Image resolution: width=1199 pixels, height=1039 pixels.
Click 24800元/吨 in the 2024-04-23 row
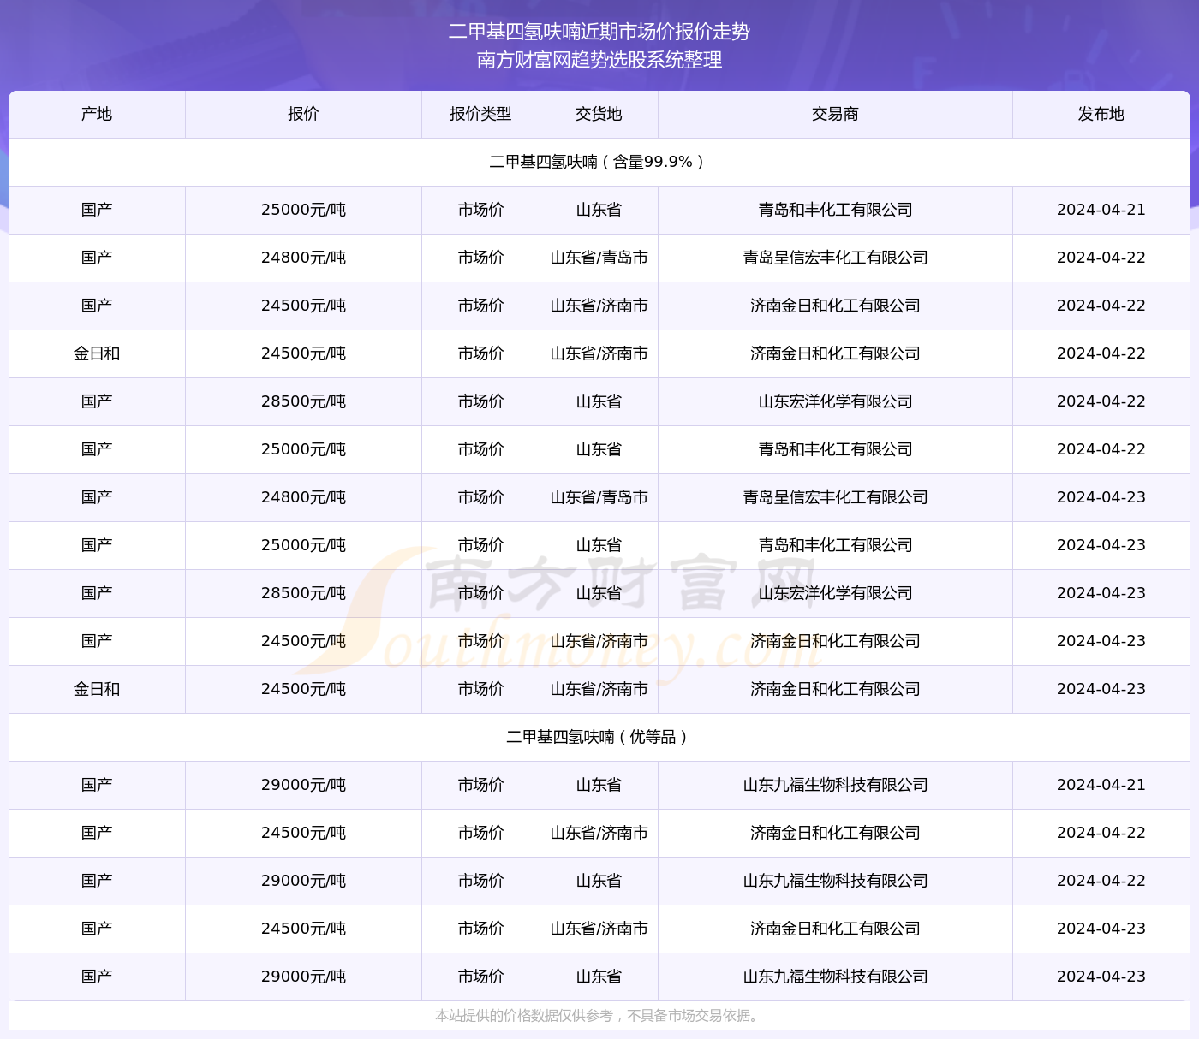point(303,497)
